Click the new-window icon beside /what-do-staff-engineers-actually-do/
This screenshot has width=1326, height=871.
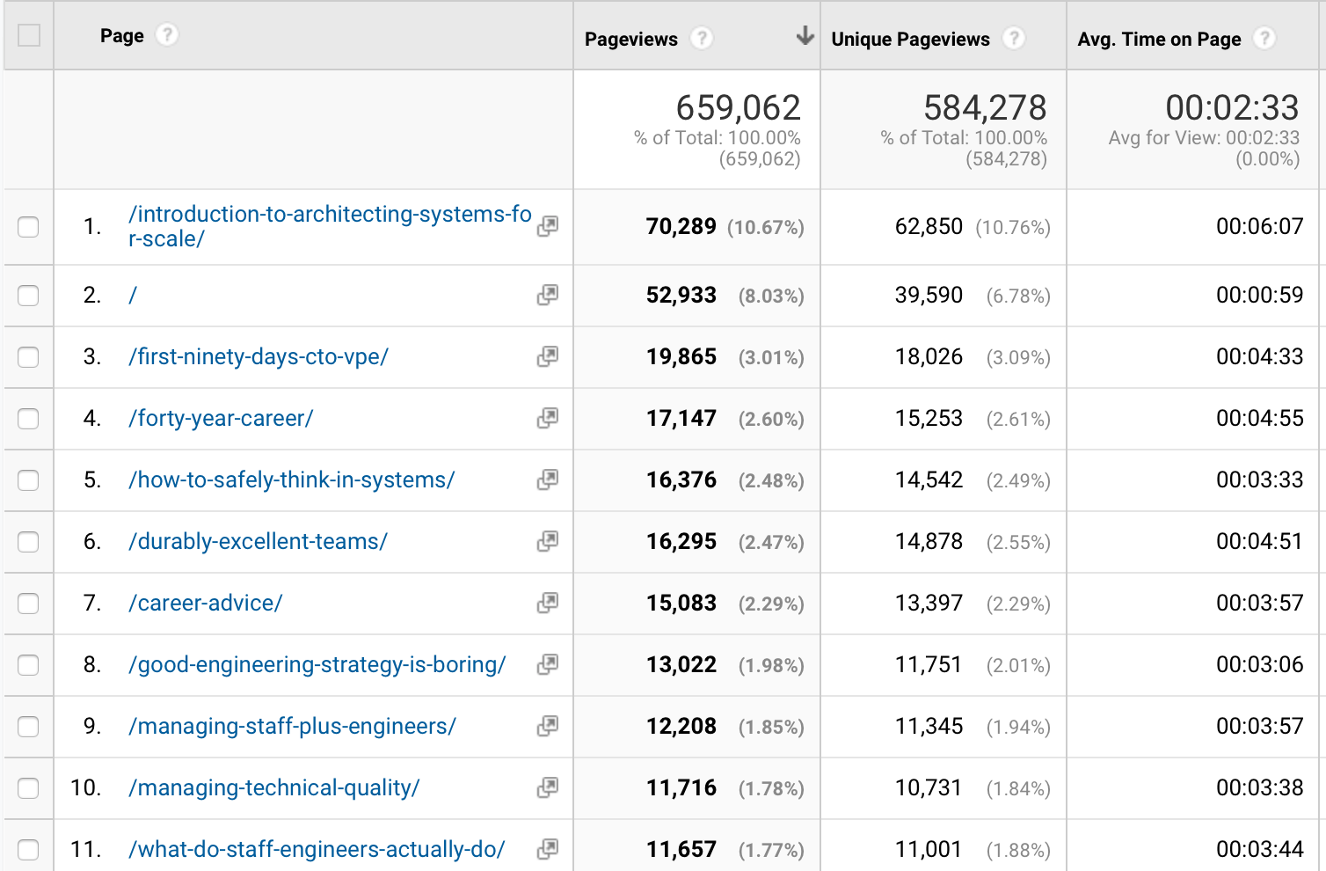point(547,850)
